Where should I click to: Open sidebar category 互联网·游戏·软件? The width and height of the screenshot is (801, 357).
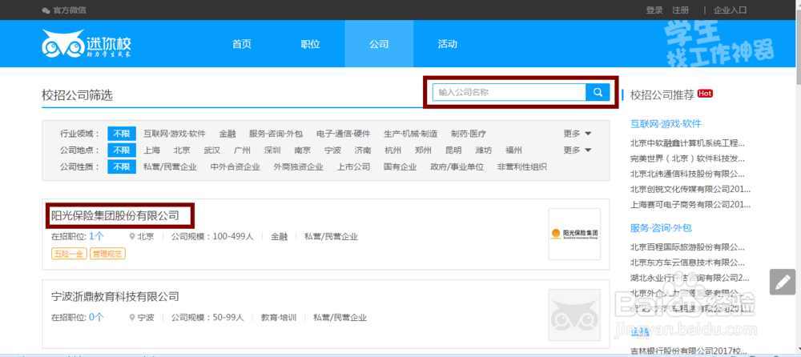click(x=666, y=123)
